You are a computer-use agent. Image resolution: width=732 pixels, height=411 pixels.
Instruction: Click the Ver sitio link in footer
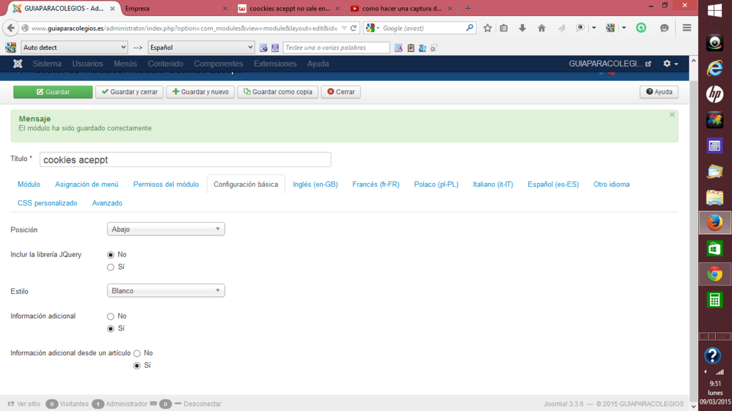(x=24, y=404)
